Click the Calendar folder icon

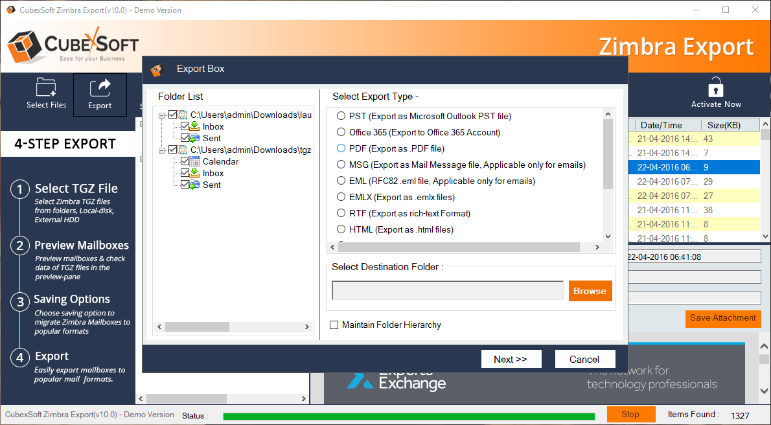(195, 161)
